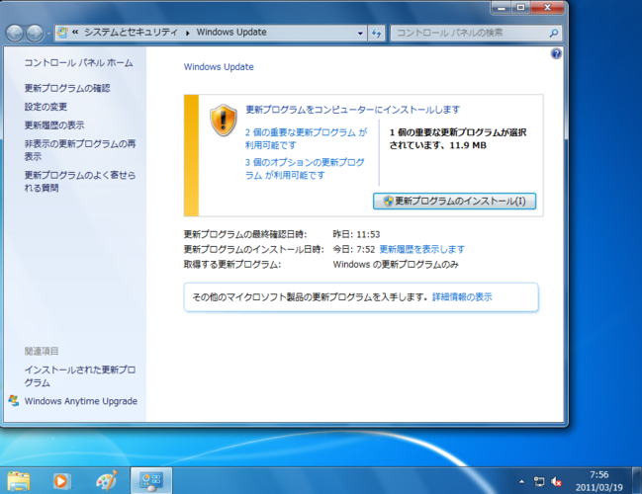The image size is (642, 494).
Task: Expand the breadcrumb arrow after システムとセキュリティ
Action: tap(187, 33)
